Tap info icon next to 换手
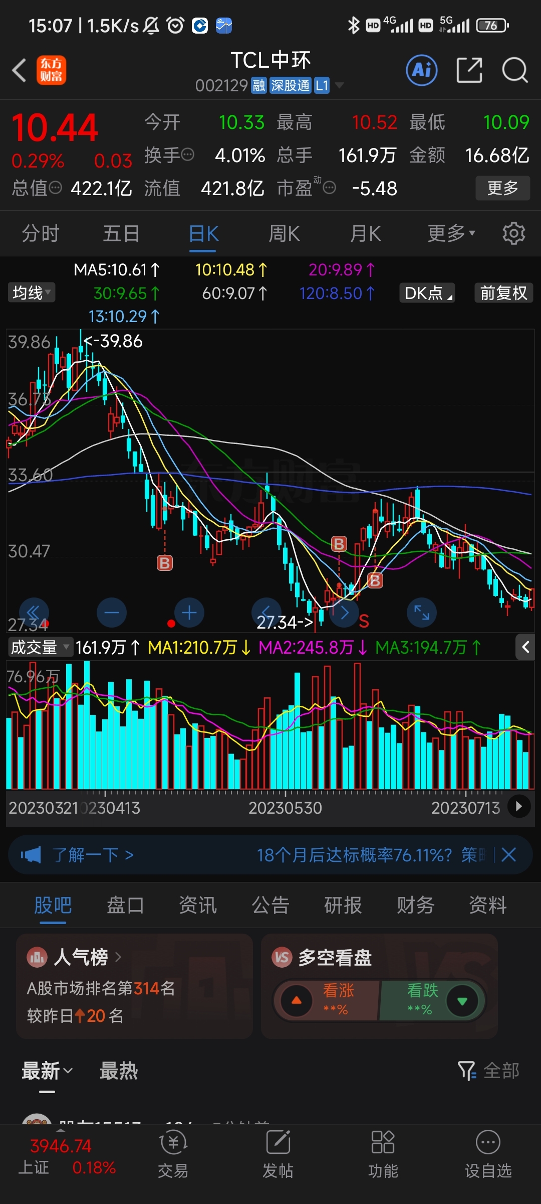541x1204 pixels. pos(187,155)
